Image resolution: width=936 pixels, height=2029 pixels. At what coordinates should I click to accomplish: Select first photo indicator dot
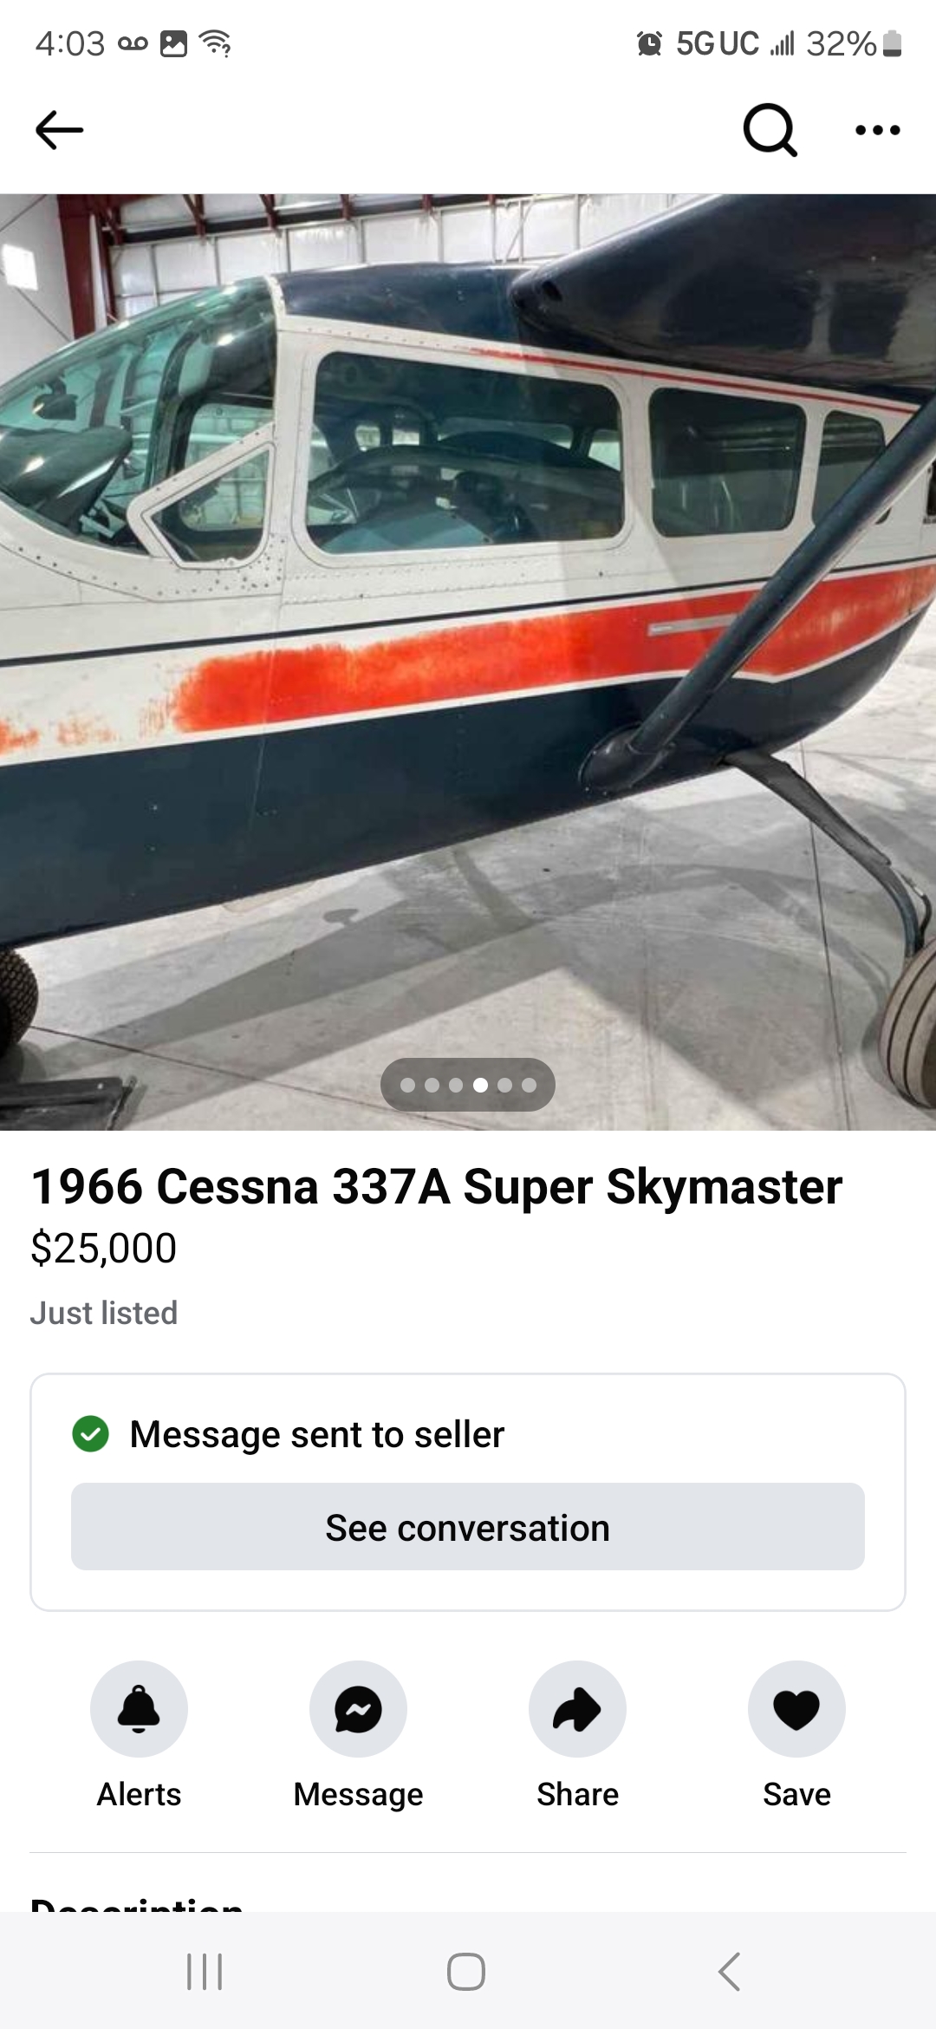(x=407, y=1085)
